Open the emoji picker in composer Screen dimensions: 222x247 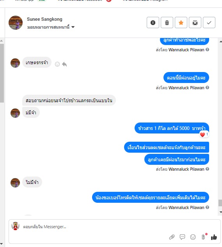[x=193, y=237]
